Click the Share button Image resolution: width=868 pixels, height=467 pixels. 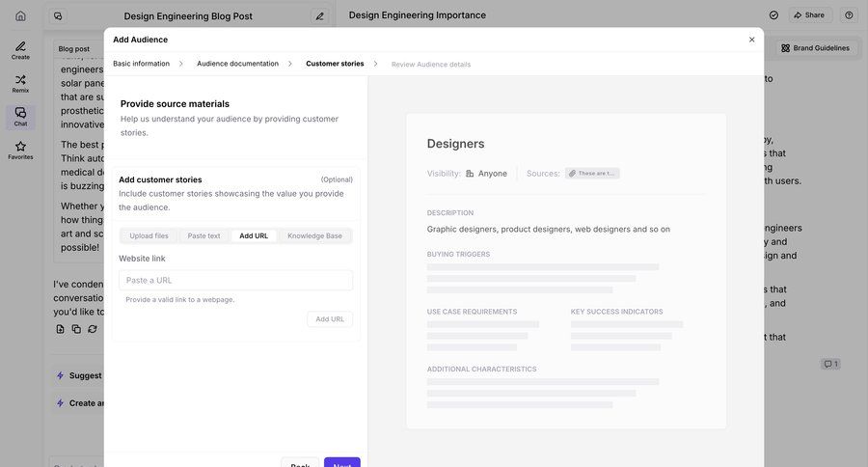pyautogui.click(x=810, y=15)
